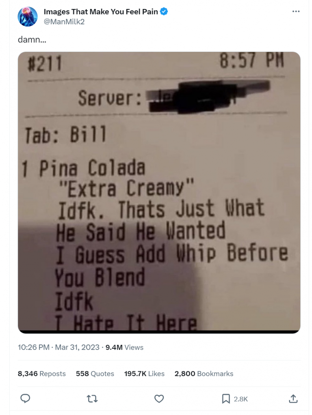View the 558 Quotes
The width and height of the screenshot is (312, 415).
pos(96,374)
